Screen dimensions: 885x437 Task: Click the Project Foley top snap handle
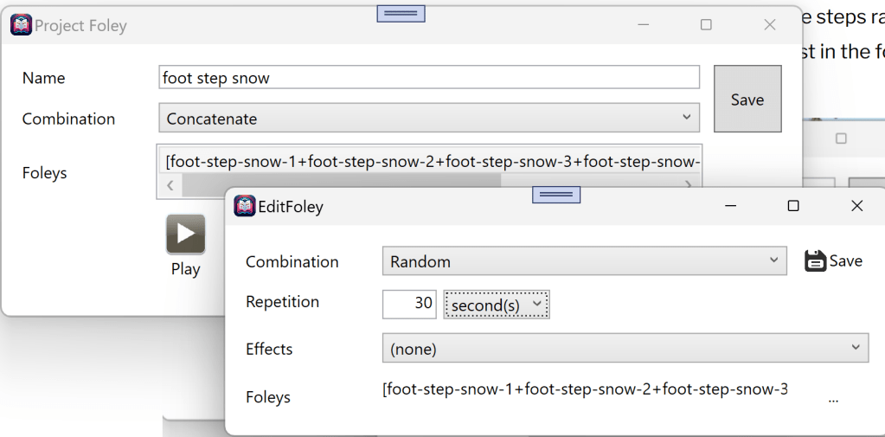401,13
